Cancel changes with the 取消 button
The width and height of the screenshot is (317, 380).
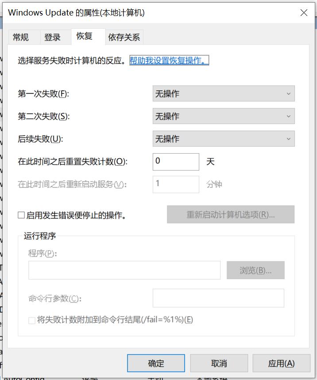point(218,362)
